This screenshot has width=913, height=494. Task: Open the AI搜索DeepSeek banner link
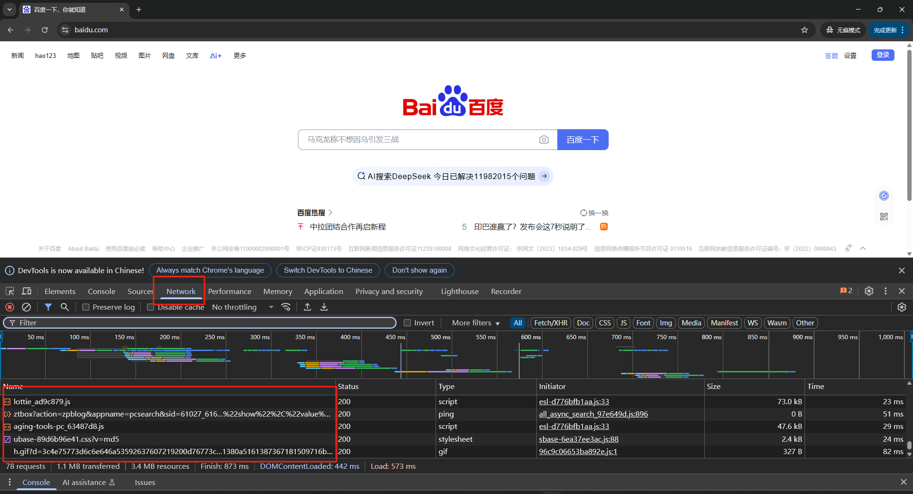[x=453, y=176]
